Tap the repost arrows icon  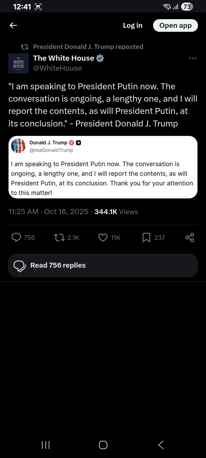pyautogui.click(x=59, y=237)
